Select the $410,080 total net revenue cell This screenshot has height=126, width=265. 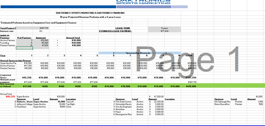pyautogui.click(x=189, y=86)
